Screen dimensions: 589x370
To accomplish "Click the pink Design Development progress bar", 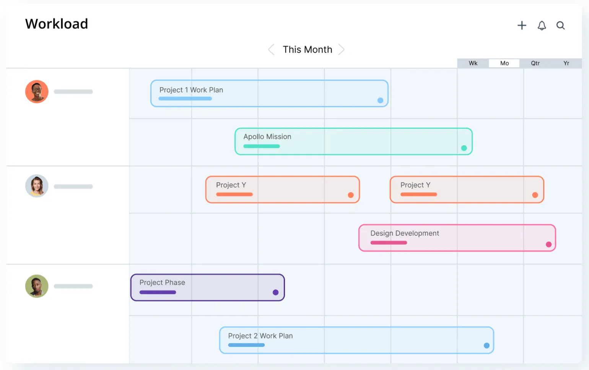I will click(389, 243).
